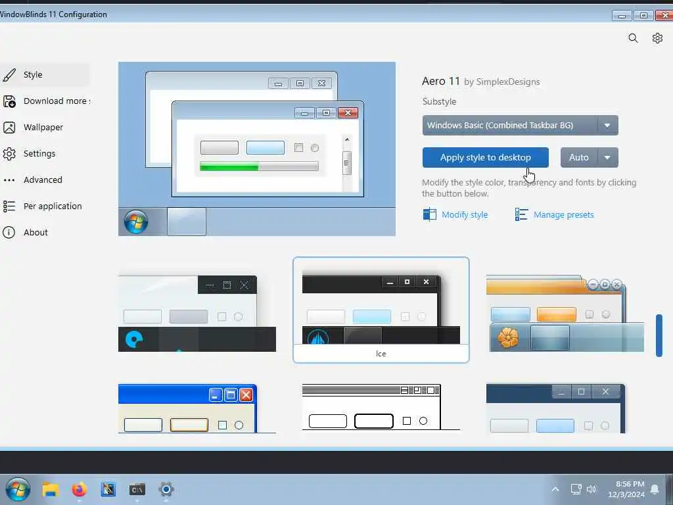
Task: Select the Style brush icon in sidebar
Action: coord(9,75)
